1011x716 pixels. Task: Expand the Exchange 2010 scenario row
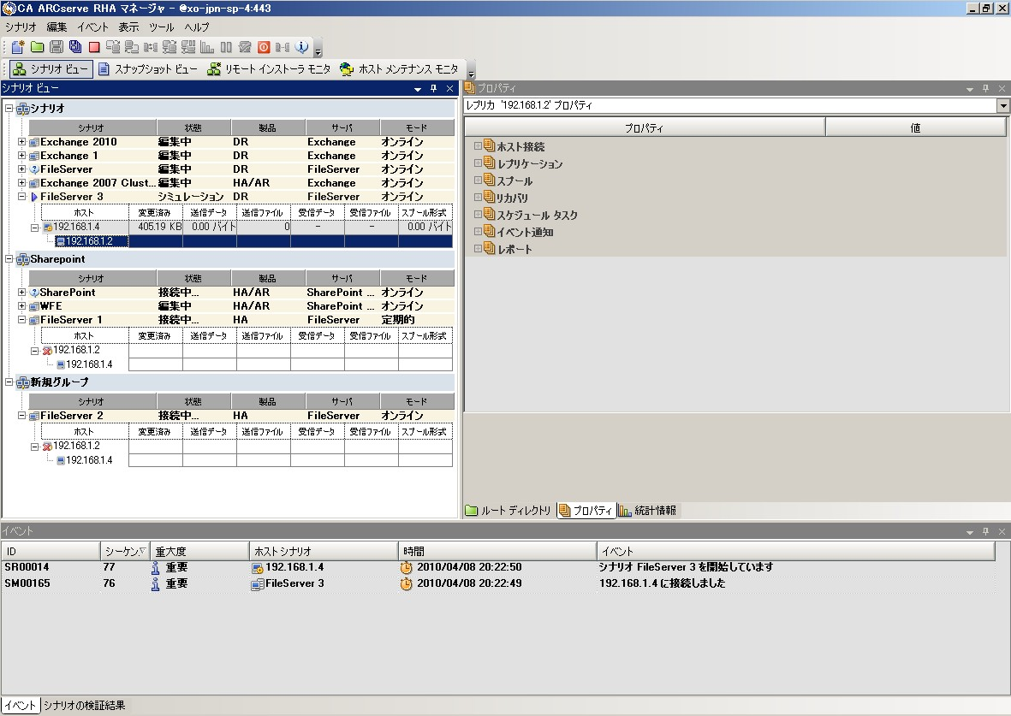click(x=22, y=142)
